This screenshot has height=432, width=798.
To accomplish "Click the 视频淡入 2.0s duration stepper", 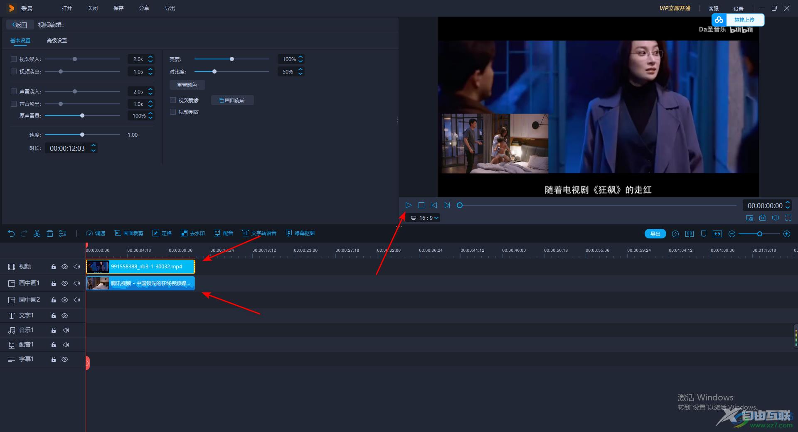I will pyautogui.click(x=150, y=59).
